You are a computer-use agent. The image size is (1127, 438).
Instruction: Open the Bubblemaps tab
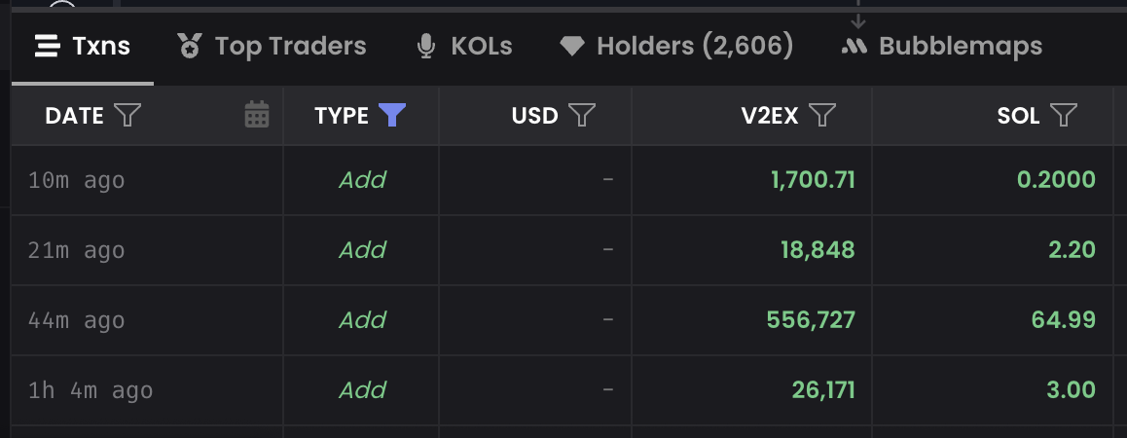[x=941, y=47]
